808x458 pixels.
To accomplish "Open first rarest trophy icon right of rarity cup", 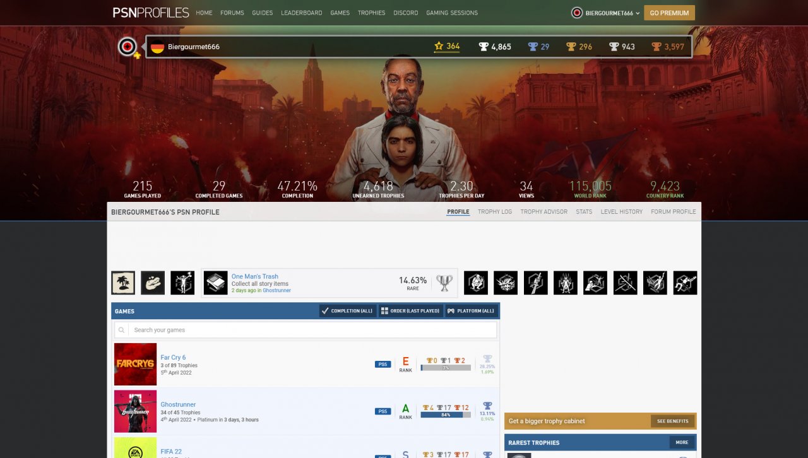I will pos(476,283).
